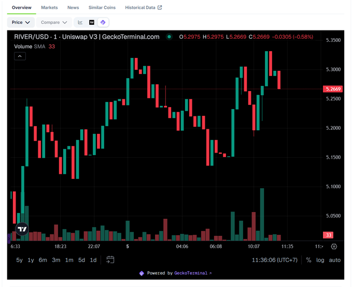Image resolution: width=352 pixels, height=287 pixels.
Task: Click the RIVER/USD symbol title
Action: (x=87, y=37)
